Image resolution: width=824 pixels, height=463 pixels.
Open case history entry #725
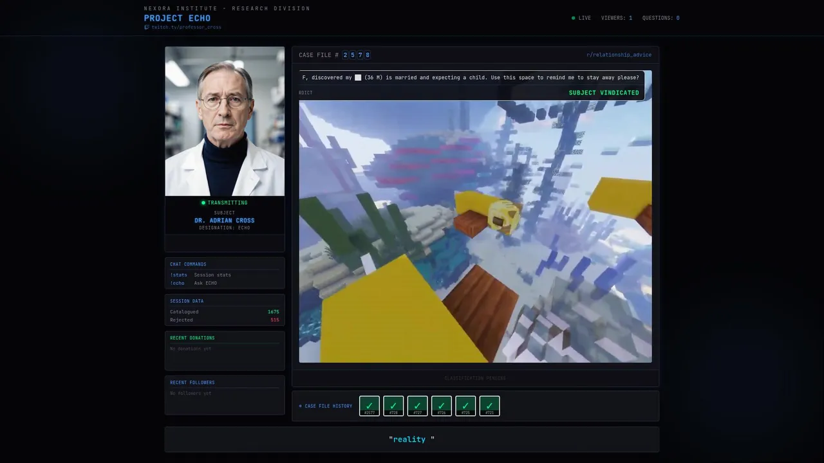point(465,406)
